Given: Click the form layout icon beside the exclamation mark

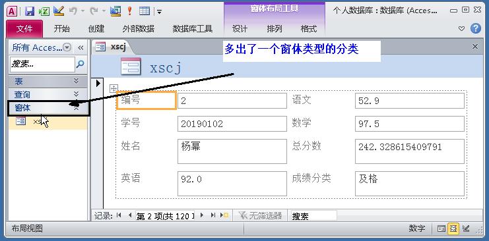Looking at the screenshot, I should click(x=115, y=11).
